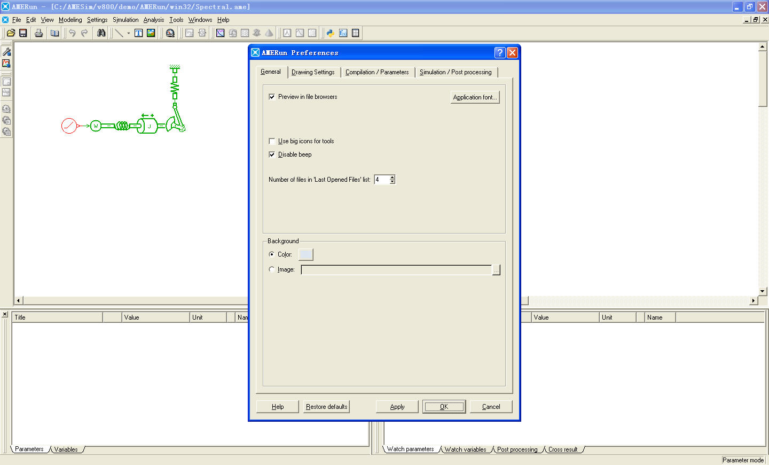Image resolution: width=769 pixels, height=465 pixels.
Task: Select the General tab
Action: pos(271,72)
